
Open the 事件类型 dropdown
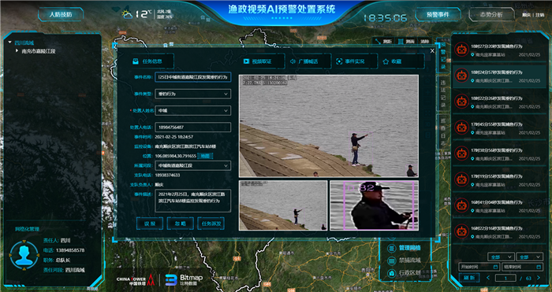click(x=193, y=94)
